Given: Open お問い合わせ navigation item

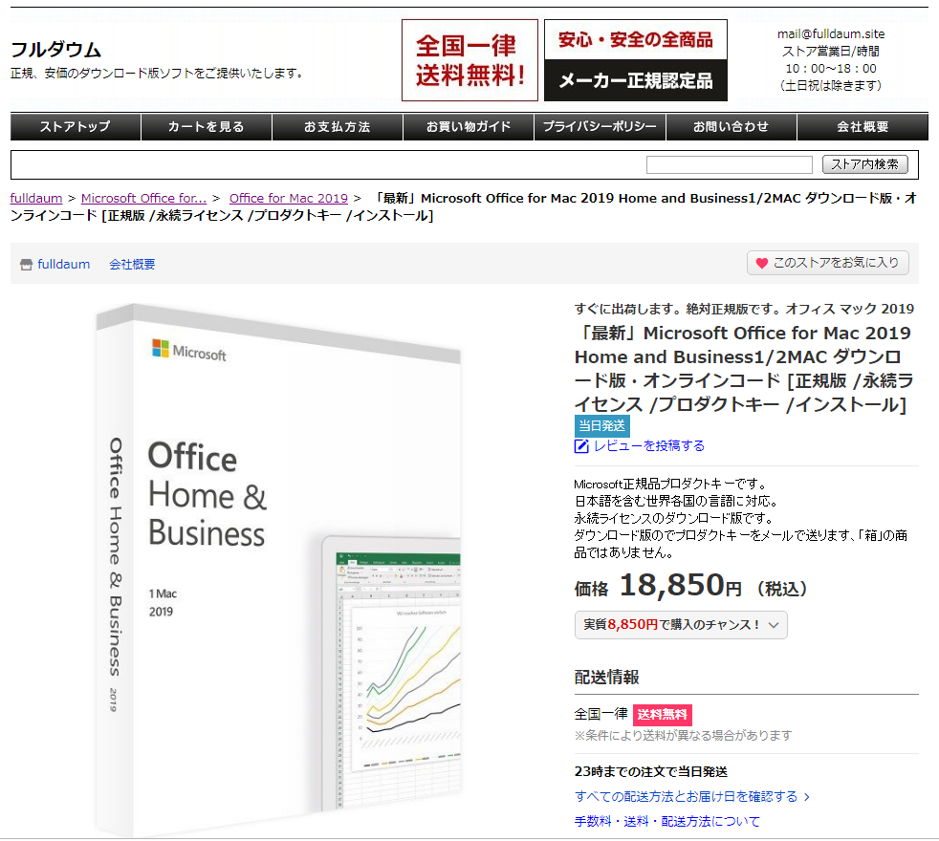Looking at the screenshot, I should 731,126.
